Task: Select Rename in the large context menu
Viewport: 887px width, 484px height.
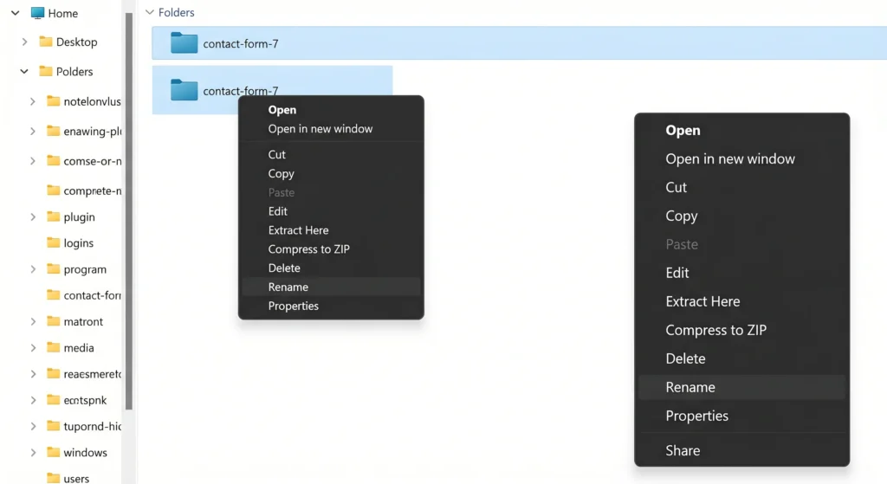Action: pyautogui.click(x=741, y=387)
